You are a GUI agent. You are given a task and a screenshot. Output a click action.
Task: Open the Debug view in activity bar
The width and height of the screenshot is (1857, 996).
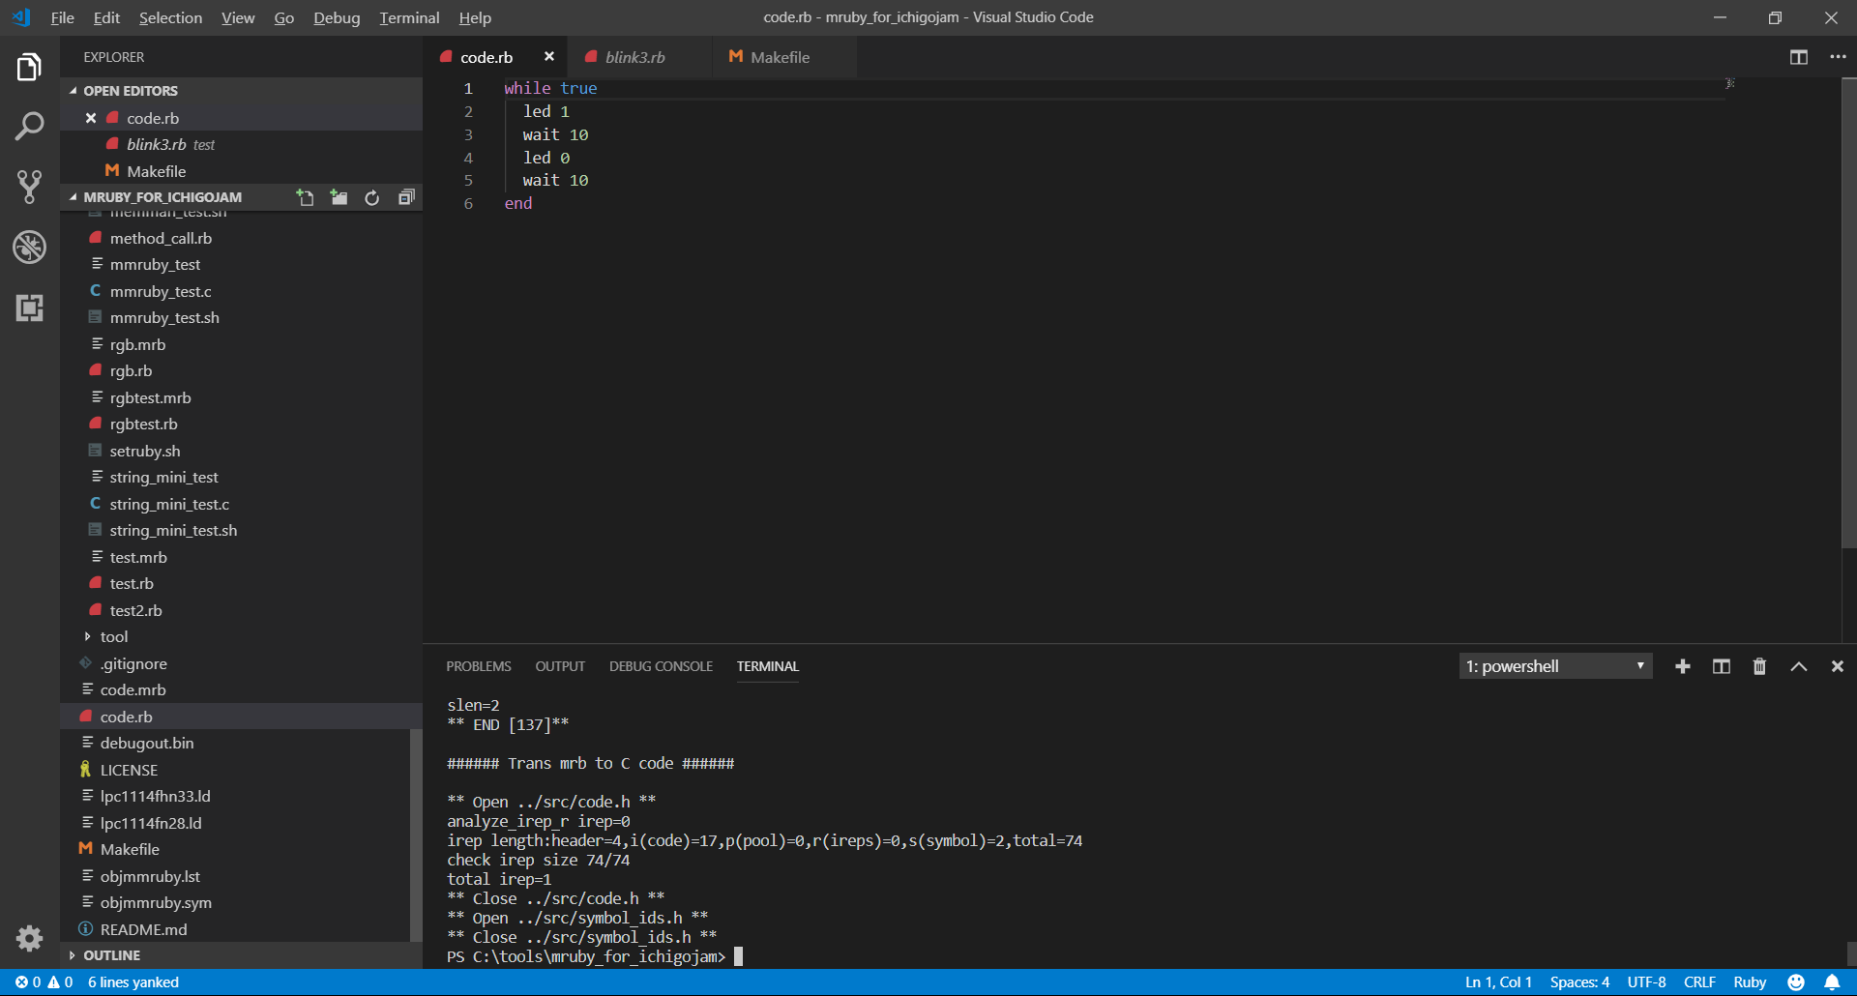click(x=29, y=247)
